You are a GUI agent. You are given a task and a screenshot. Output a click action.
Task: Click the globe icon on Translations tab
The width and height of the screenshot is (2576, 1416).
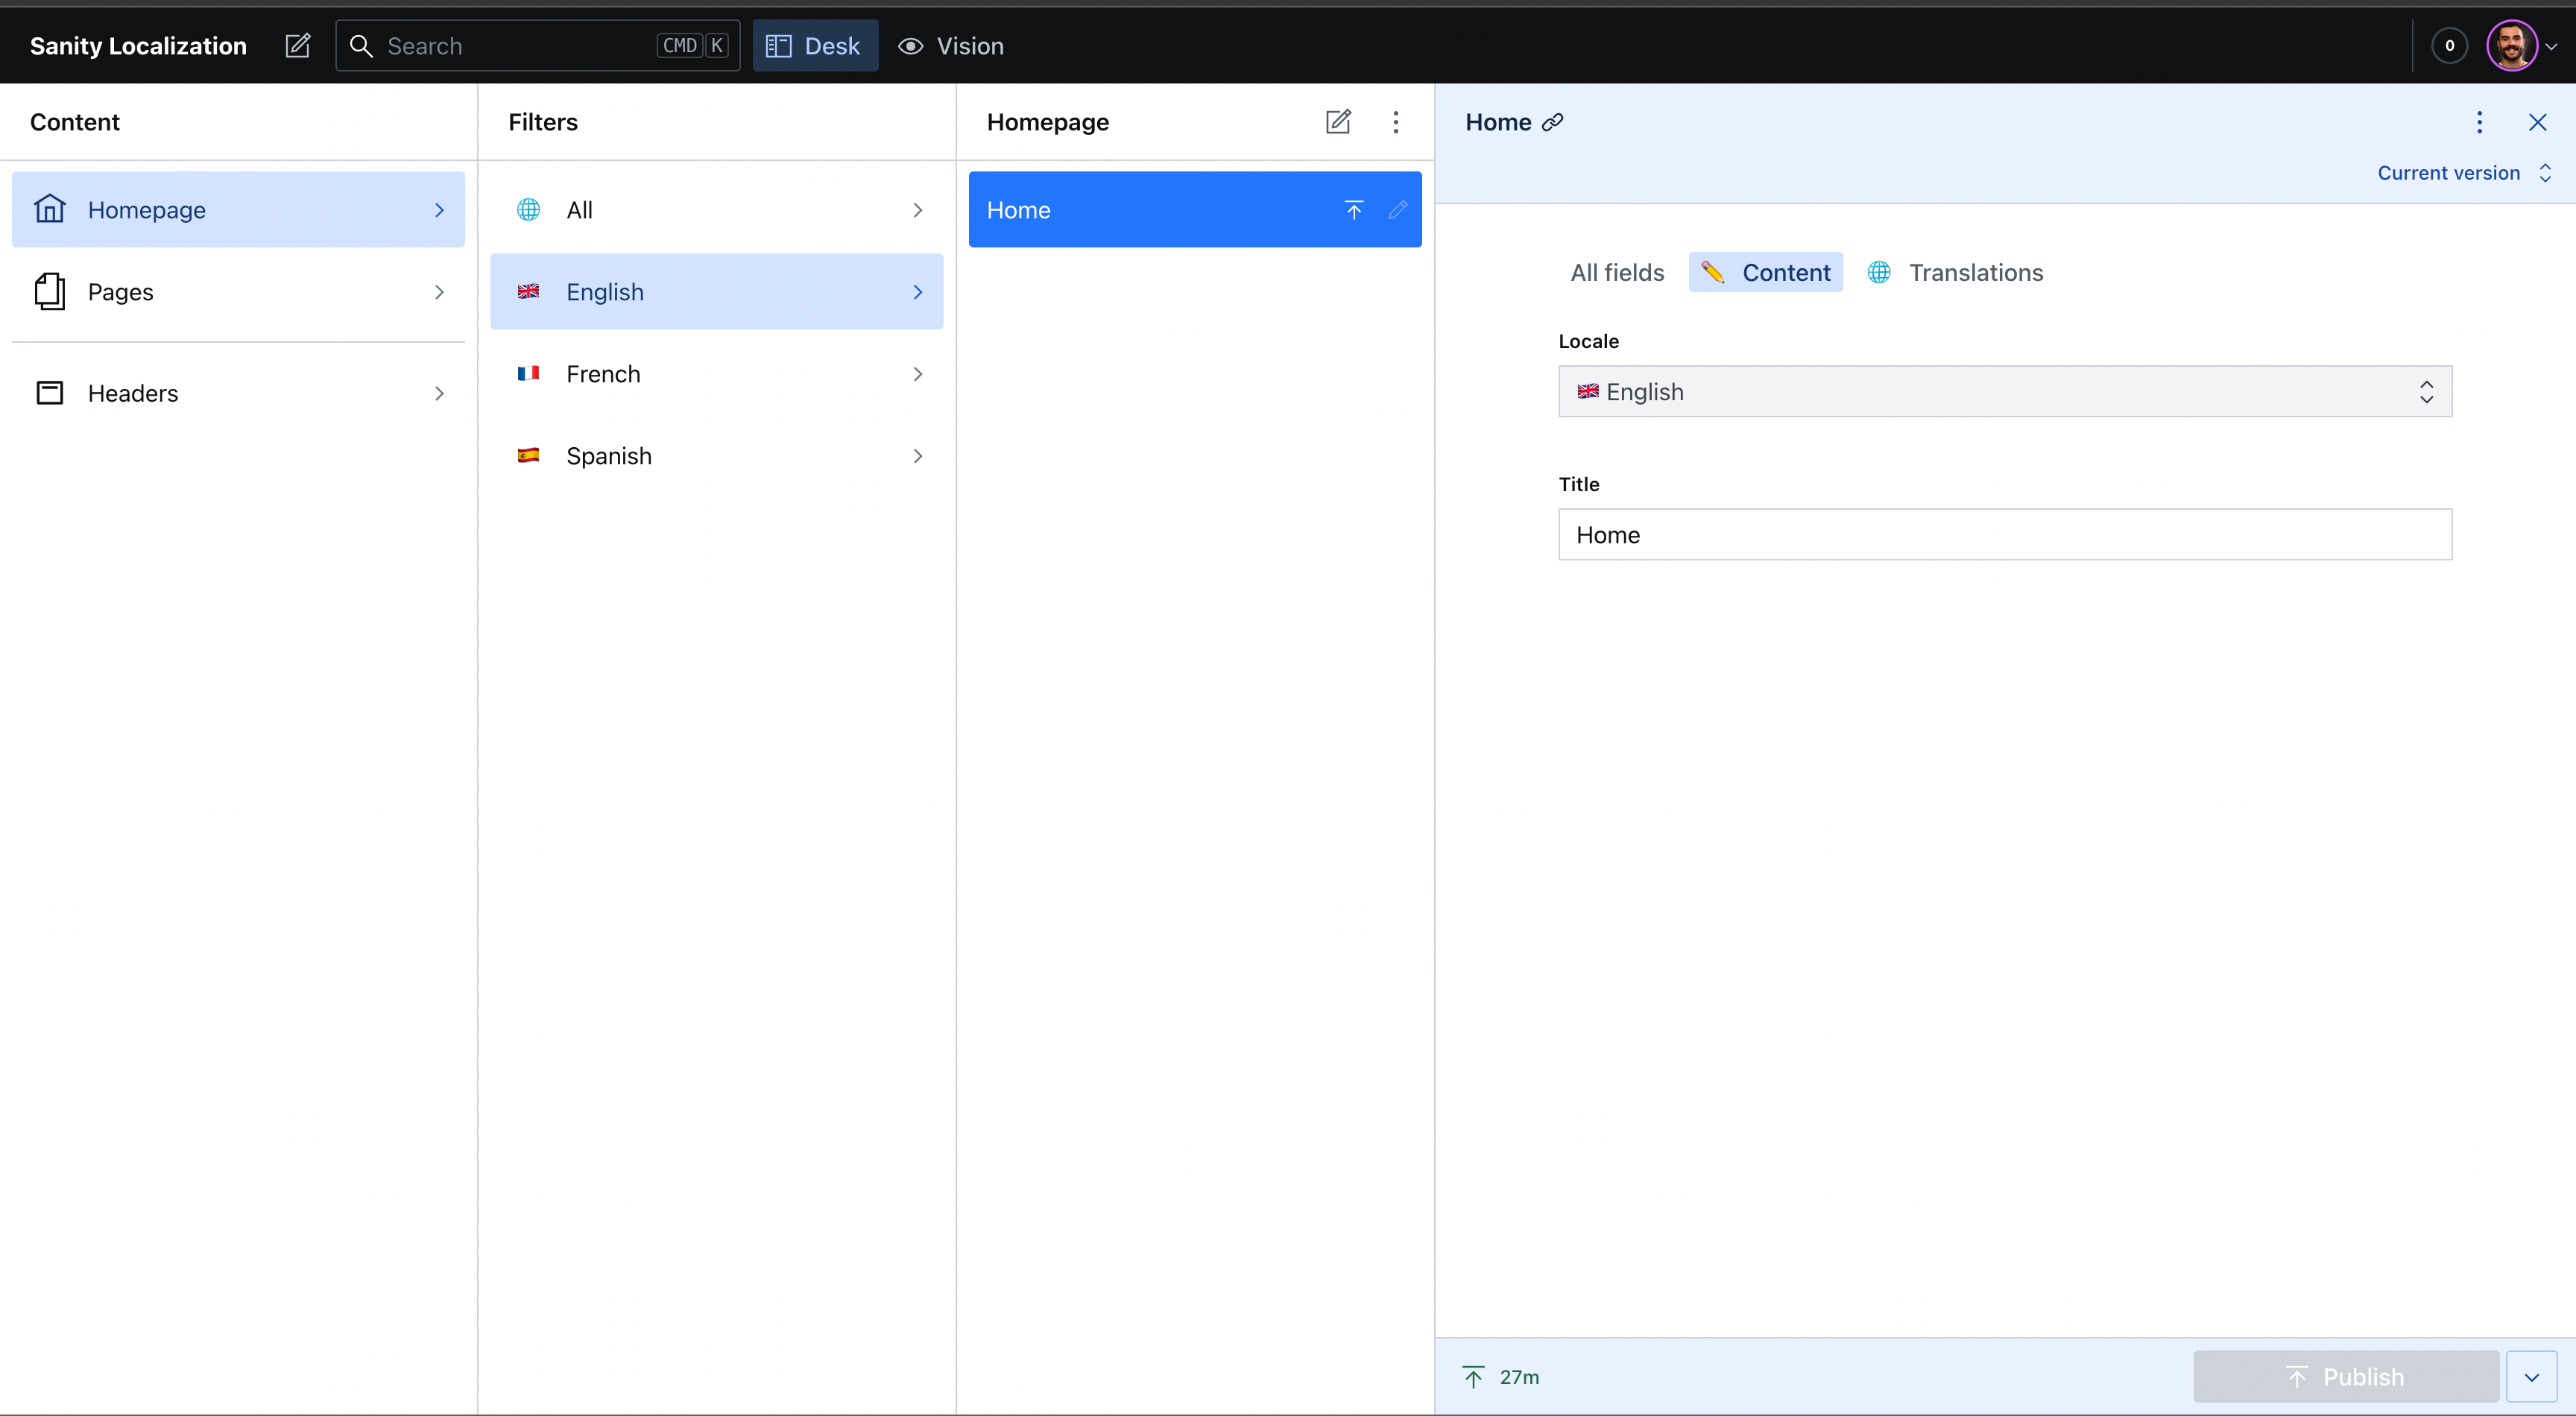[1879, 272]
